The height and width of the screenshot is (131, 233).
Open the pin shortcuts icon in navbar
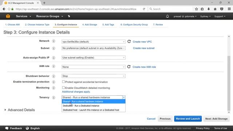click(x=69, y=16)
